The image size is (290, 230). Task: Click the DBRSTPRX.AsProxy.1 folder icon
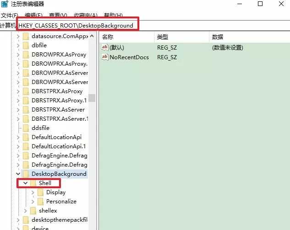[26, 101]
